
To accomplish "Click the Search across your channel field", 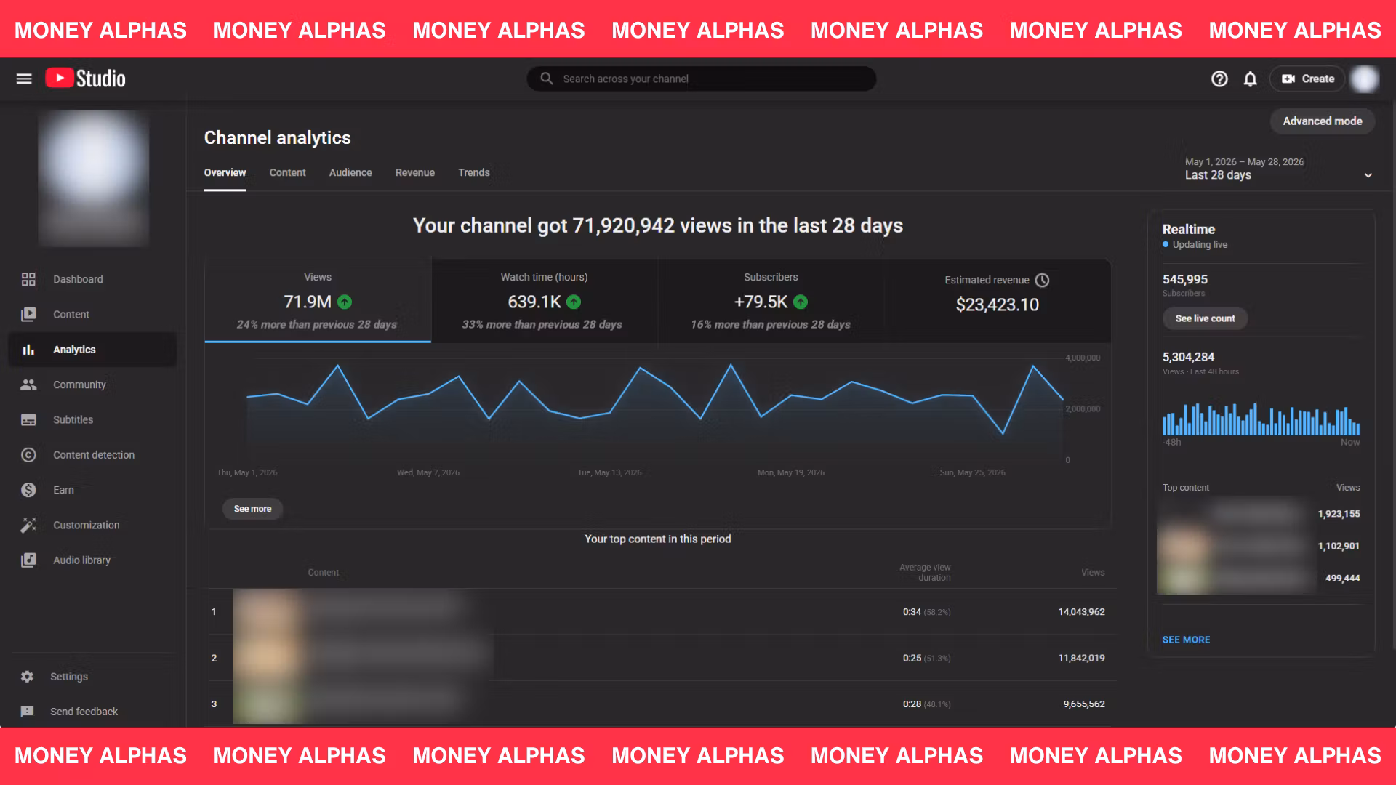I will 701,78.
